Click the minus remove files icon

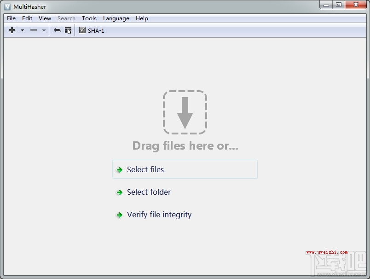pyautogui.click(x=34, y=30)
